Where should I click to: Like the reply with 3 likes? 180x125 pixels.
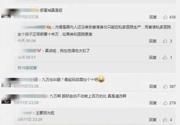click(165, 41)
